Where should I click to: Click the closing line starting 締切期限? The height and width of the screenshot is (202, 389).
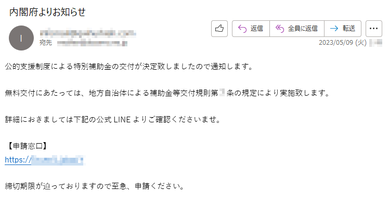pyautogui.click(x=95, y=186)
